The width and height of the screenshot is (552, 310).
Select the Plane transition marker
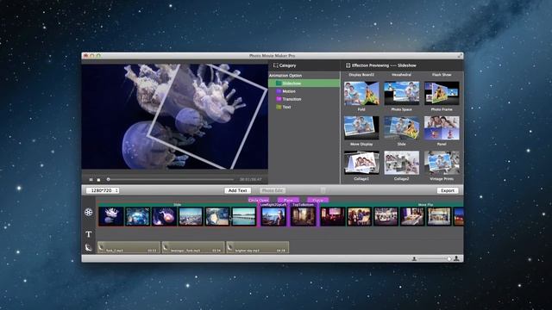point(288,200)
